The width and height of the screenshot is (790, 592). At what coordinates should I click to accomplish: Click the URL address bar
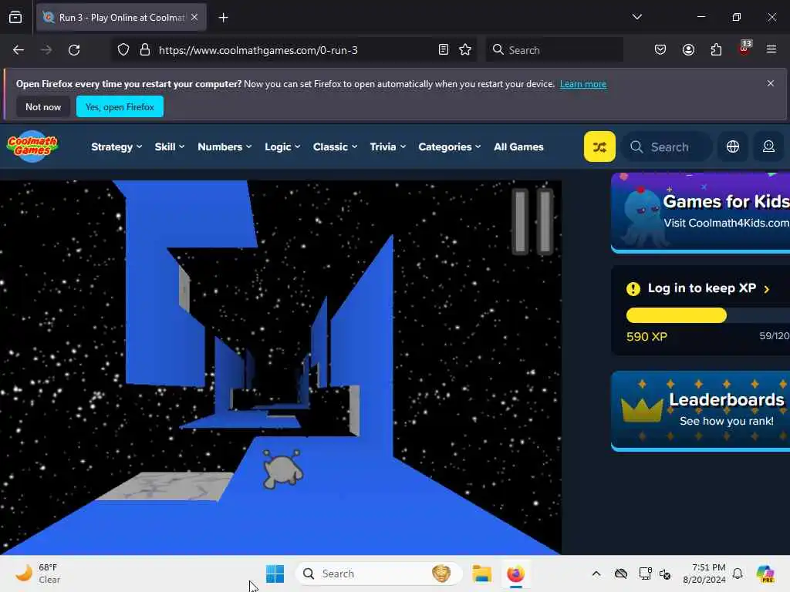coord(295,50)
